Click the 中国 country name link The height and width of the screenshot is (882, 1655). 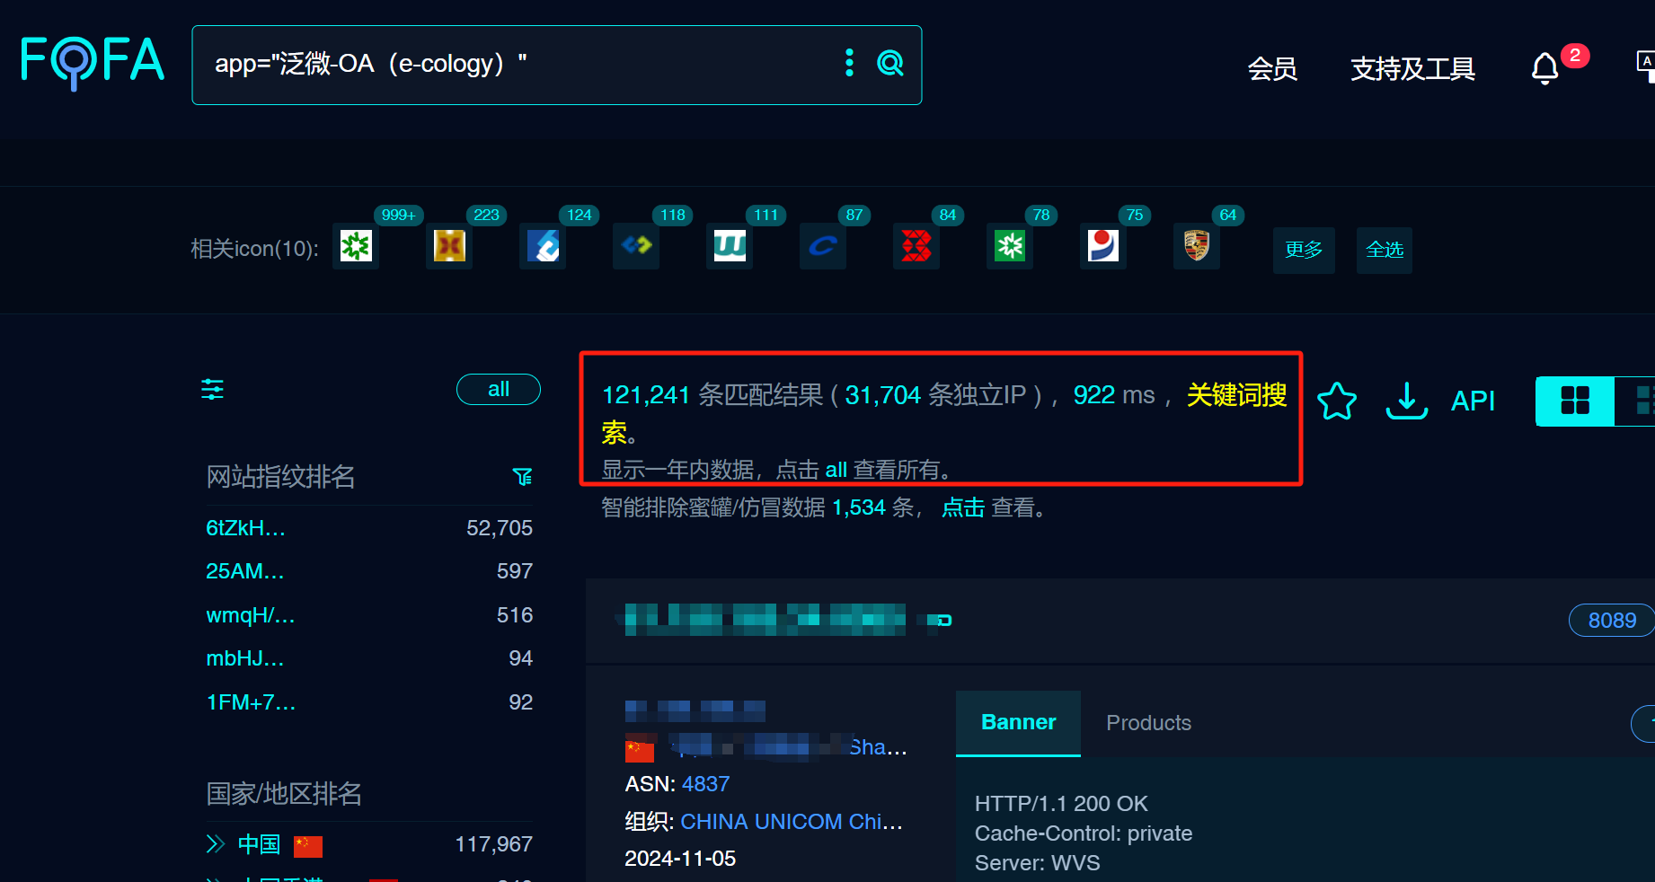coord(260,844)
